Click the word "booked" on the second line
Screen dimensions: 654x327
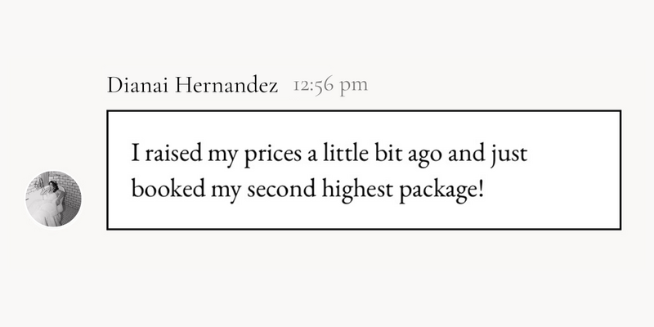pos(168,189)
